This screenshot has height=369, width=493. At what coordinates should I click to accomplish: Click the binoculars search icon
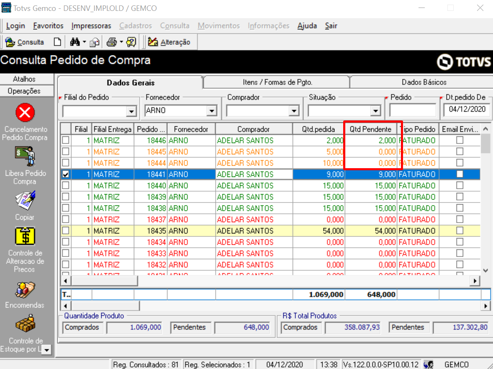point(75,42)
